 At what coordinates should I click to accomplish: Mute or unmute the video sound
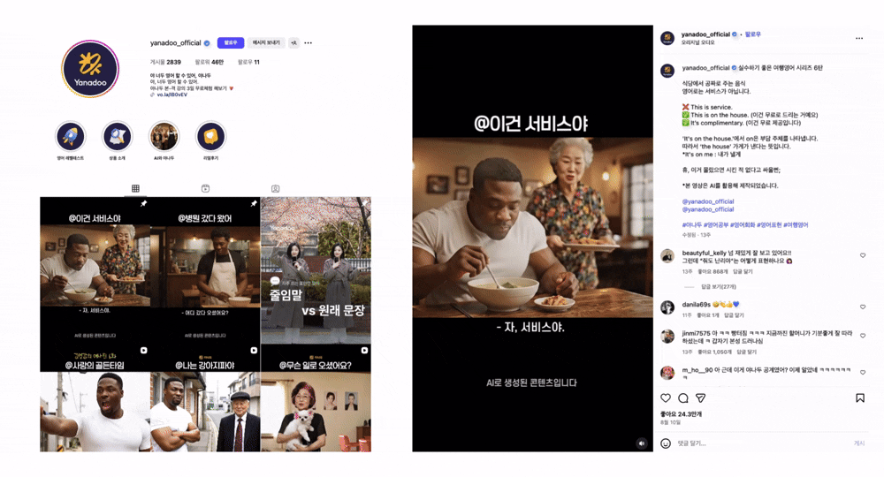tap(642, 443)
